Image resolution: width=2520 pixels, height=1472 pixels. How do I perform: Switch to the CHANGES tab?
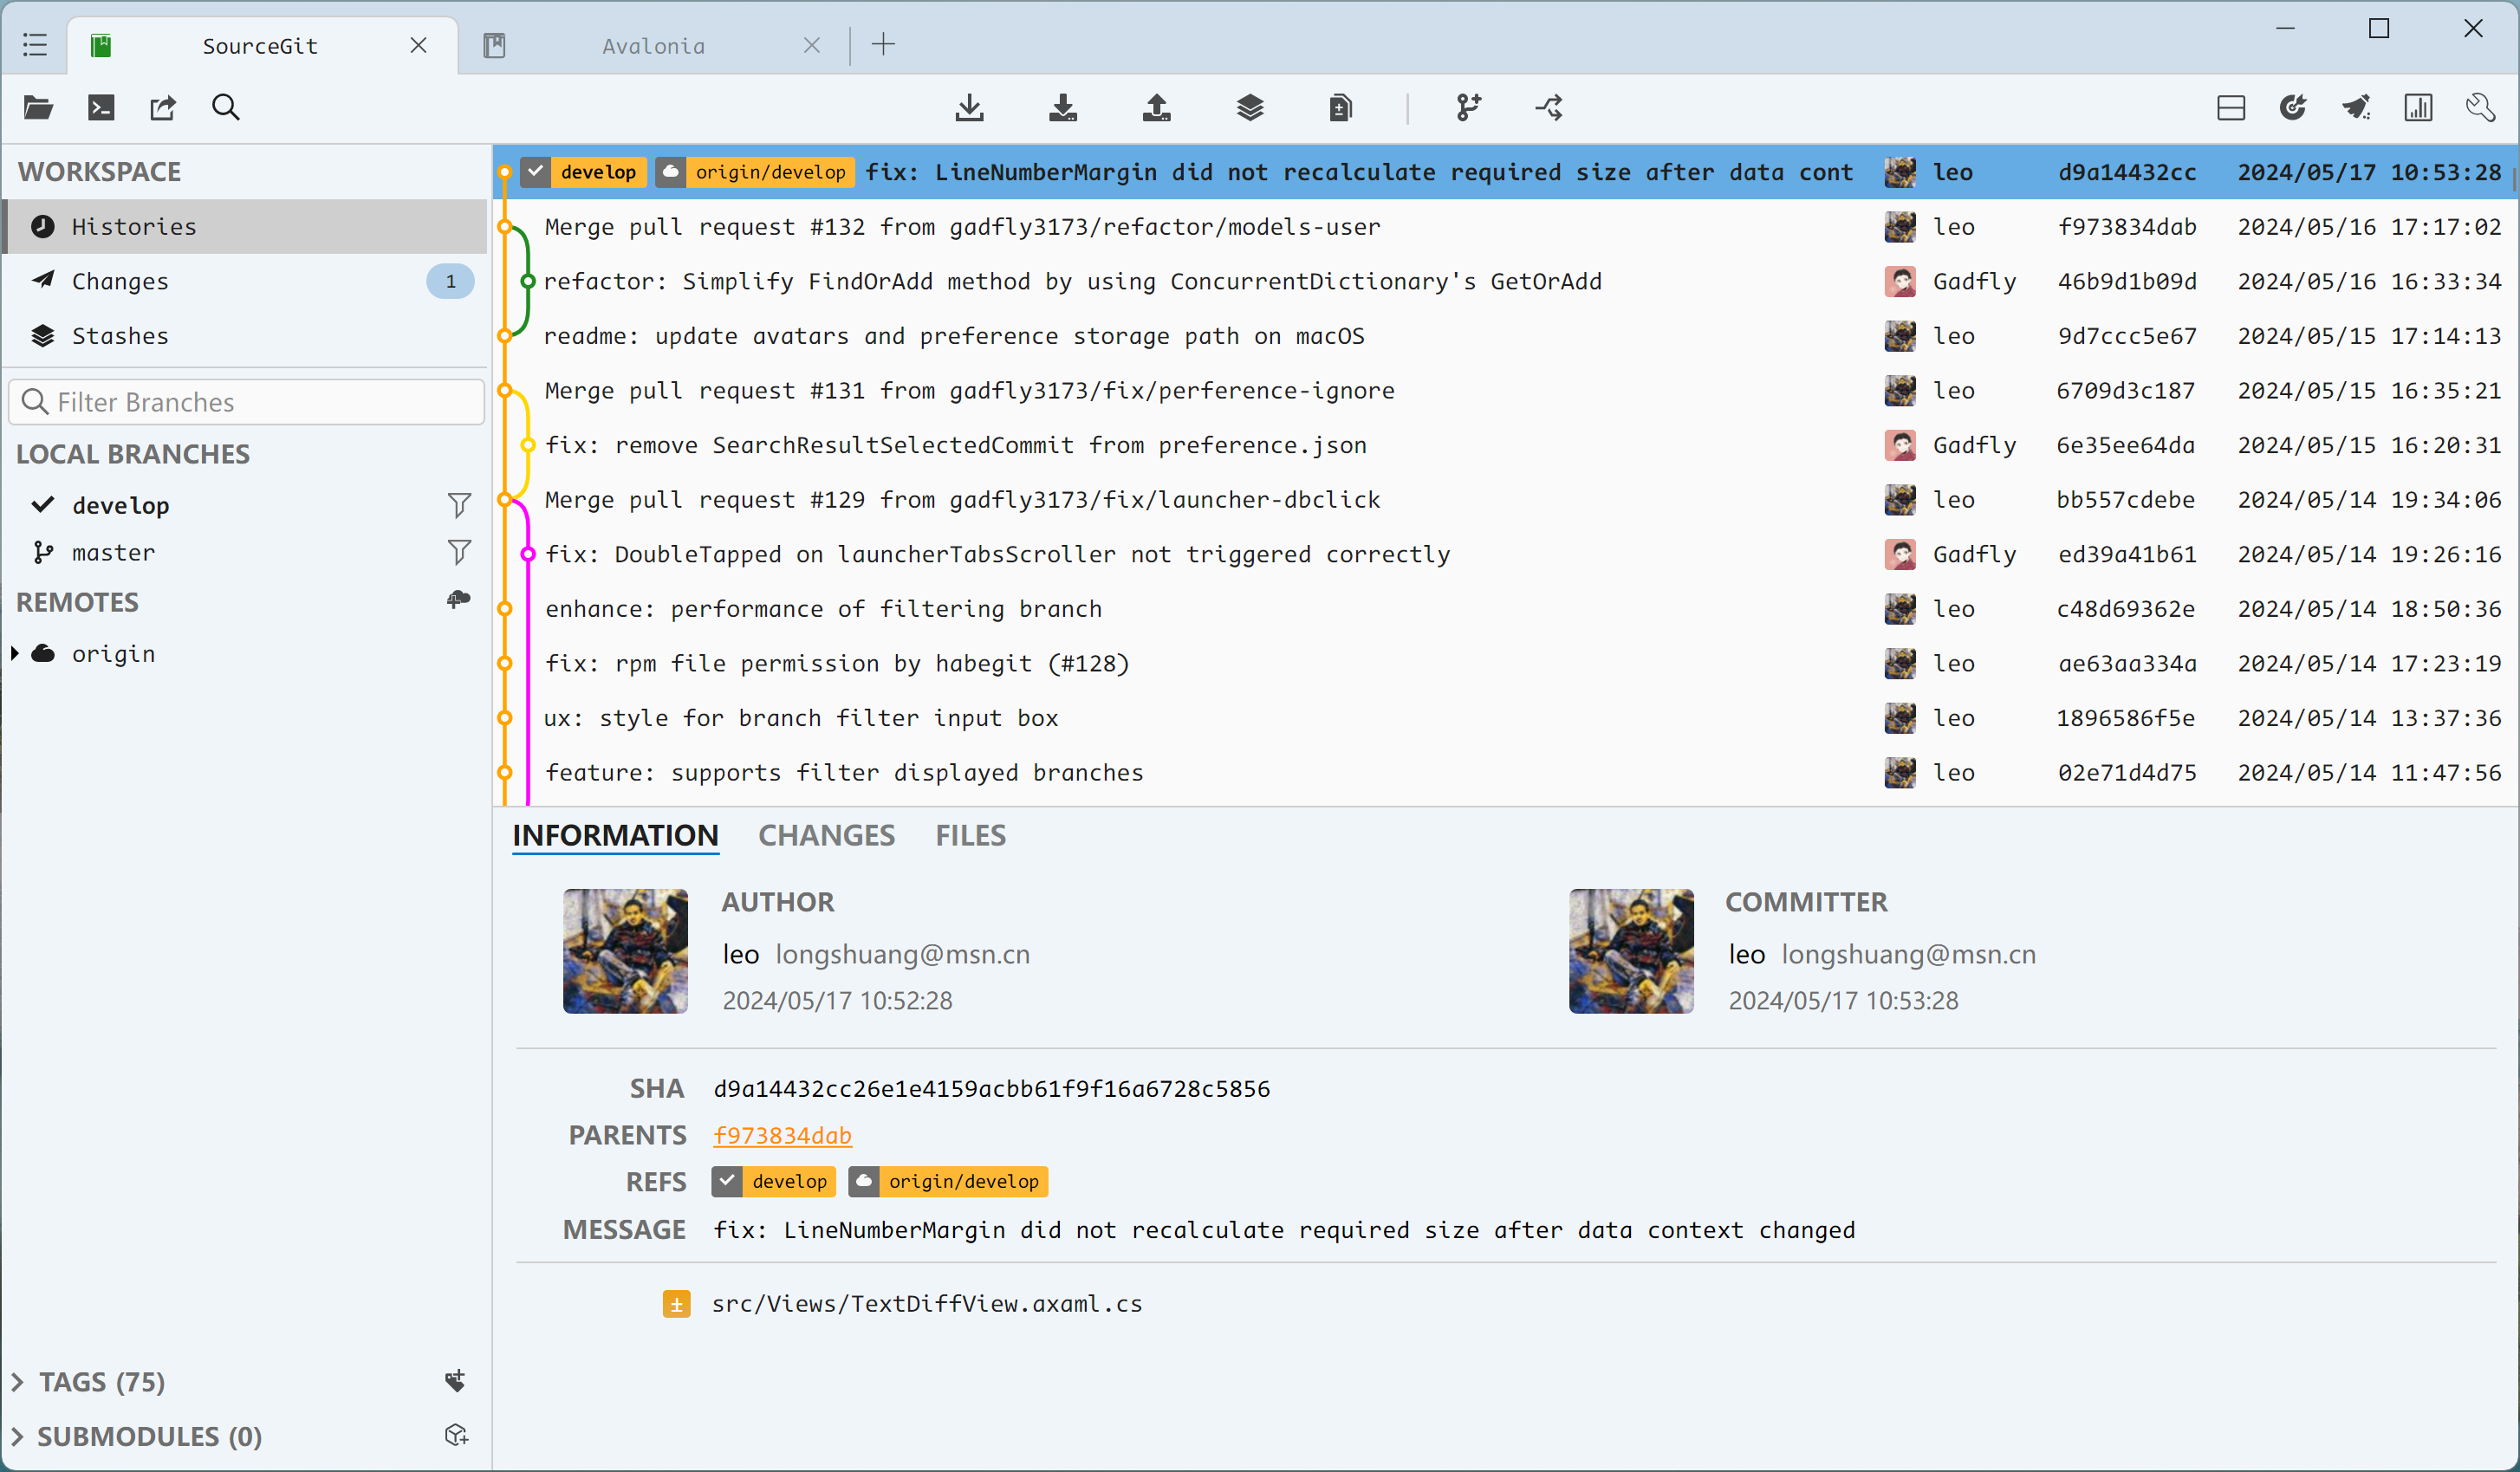coord(826,835)
